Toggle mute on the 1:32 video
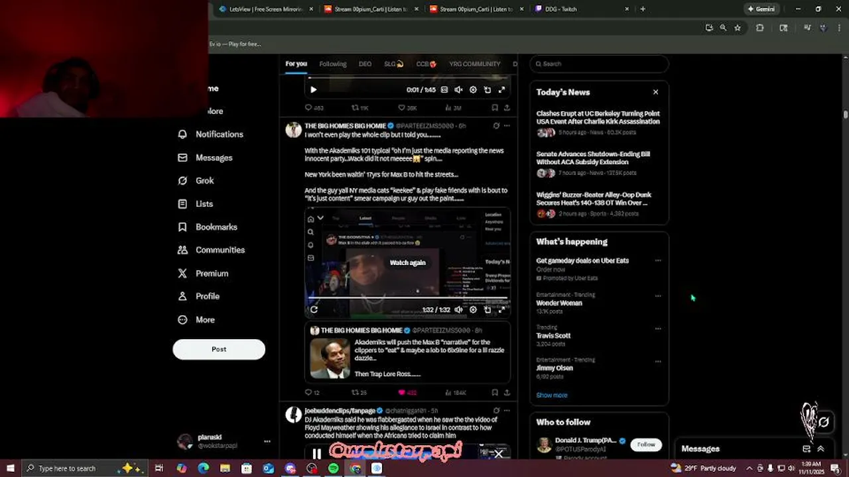Screen dimensions: 849x477 pos(458,309)
